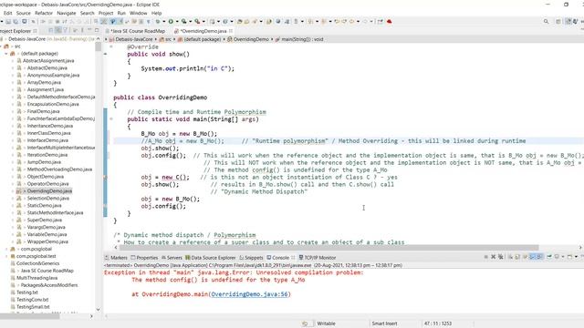Expand AbstractDemo.java tree node arrow

coord(13,68)
